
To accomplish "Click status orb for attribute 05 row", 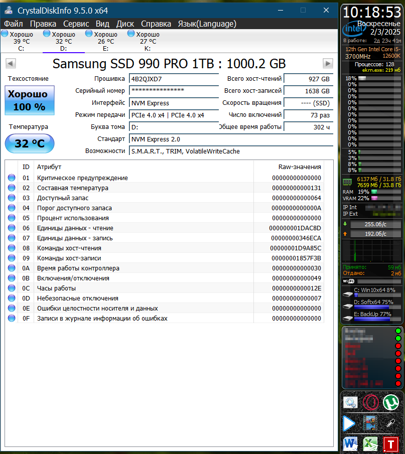I will (12, 218).
